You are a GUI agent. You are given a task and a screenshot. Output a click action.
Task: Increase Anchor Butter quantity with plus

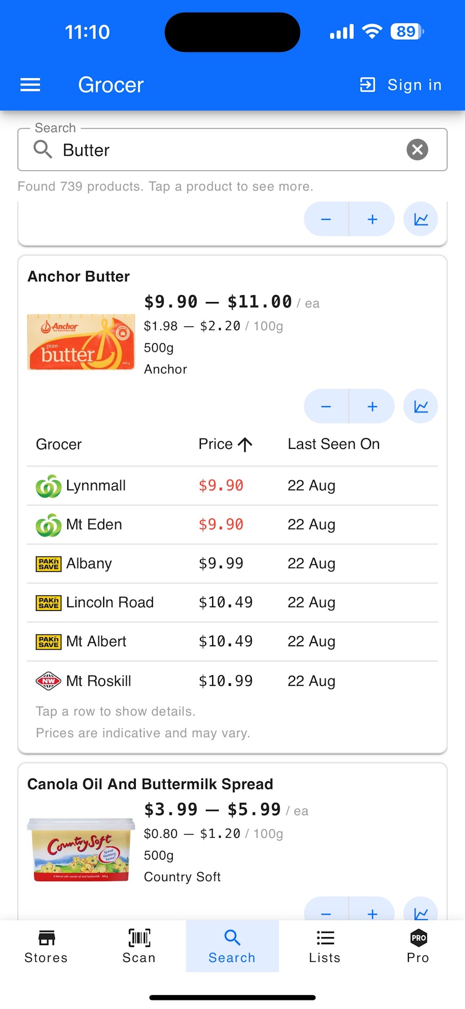click(373, 407)
